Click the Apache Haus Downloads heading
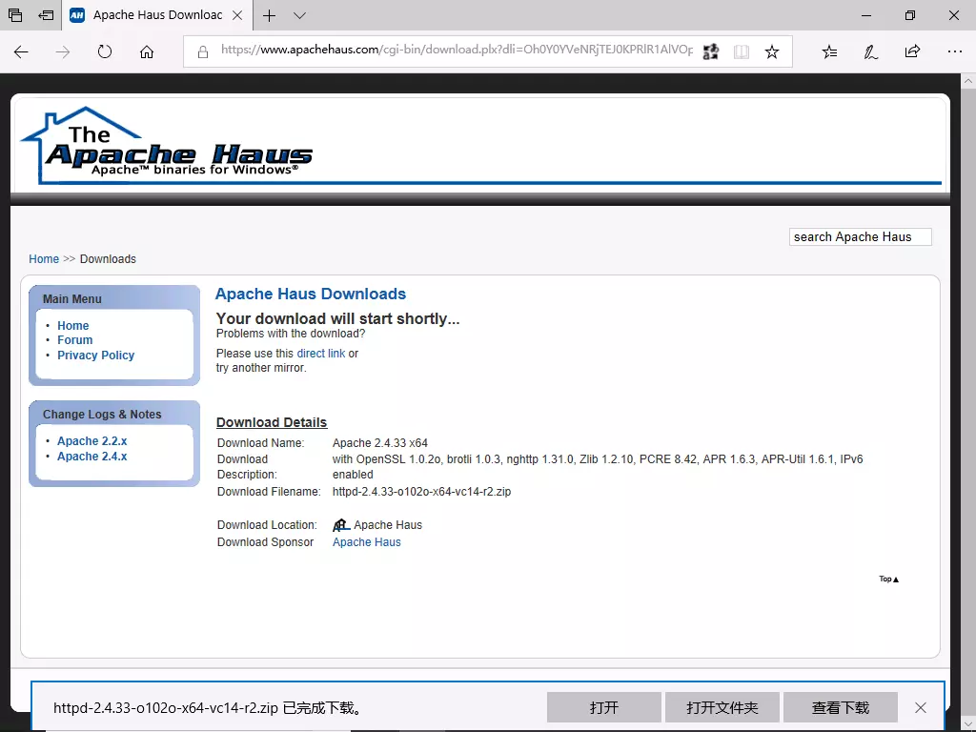The image size is (976, 732). (x=311, y=294)
